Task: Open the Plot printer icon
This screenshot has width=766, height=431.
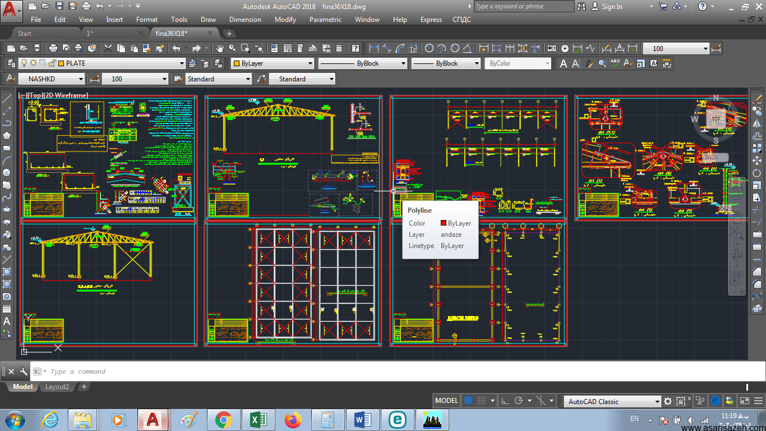Action: click(53, 48)
